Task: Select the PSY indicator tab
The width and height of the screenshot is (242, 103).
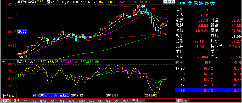Action: (108, 101)
